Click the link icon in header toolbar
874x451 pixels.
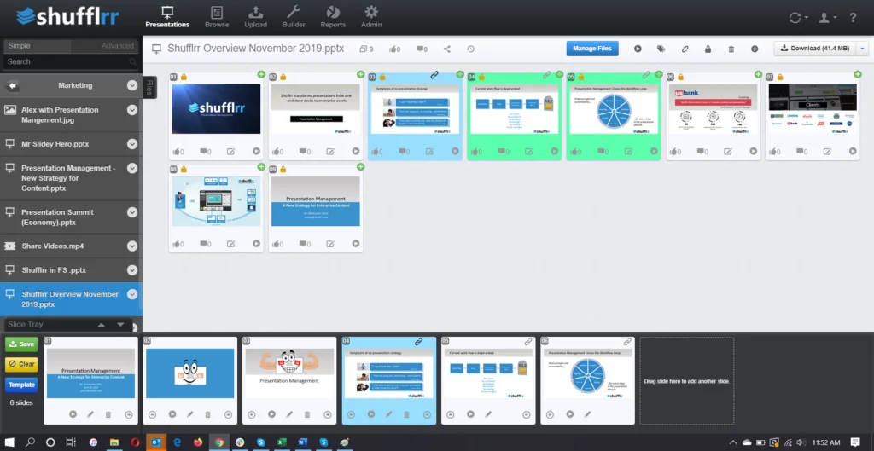pyautogui.click(x=685, y=49)
